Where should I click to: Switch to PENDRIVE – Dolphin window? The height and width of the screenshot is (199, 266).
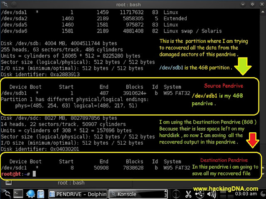(x=78, y=194)
